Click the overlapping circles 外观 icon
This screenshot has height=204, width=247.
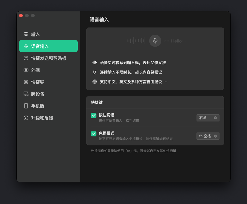[26, 70]
